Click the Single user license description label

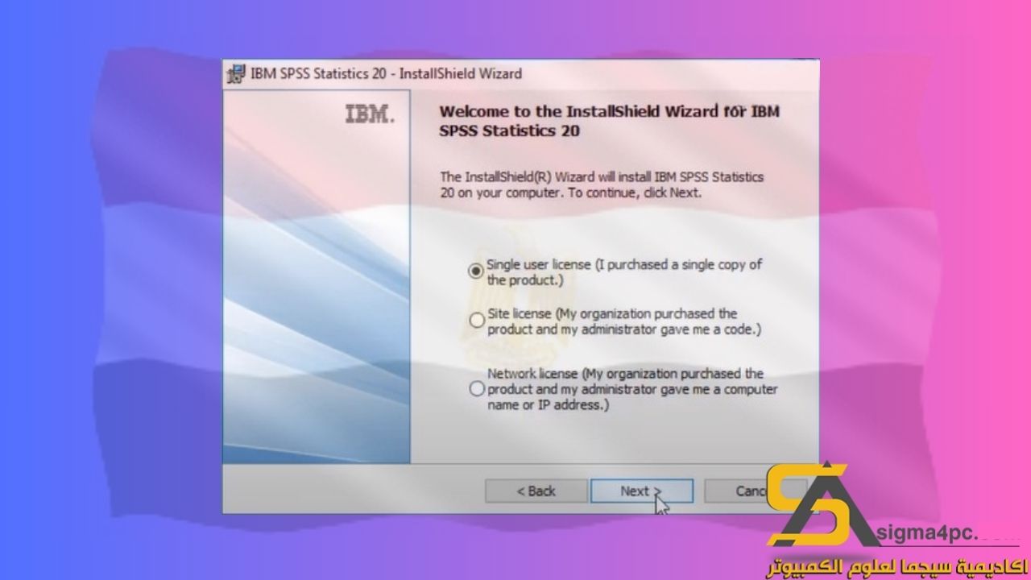click(x=624, y=272)
